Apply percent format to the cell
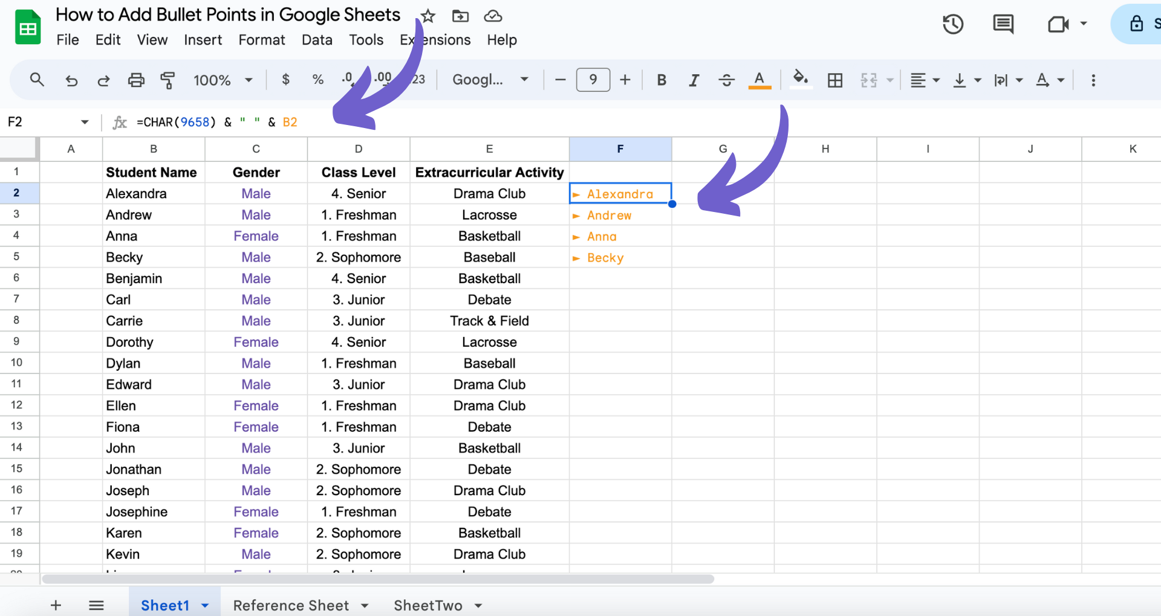This screenshot has width=1161, height=616. click(x=317, y=80)
